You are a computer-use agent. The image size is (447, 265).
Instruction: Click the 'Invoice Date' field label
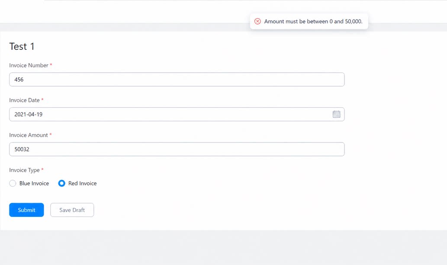24,100
